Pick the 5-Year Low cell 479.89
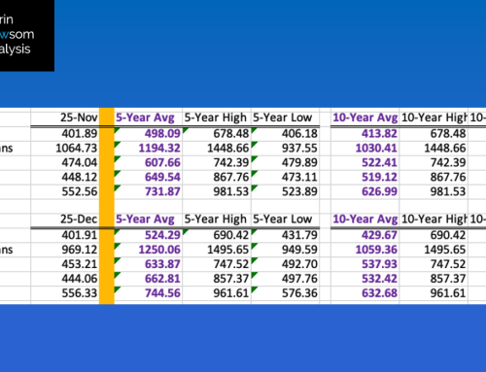486x372 pixels. click(x=285, y=162)
